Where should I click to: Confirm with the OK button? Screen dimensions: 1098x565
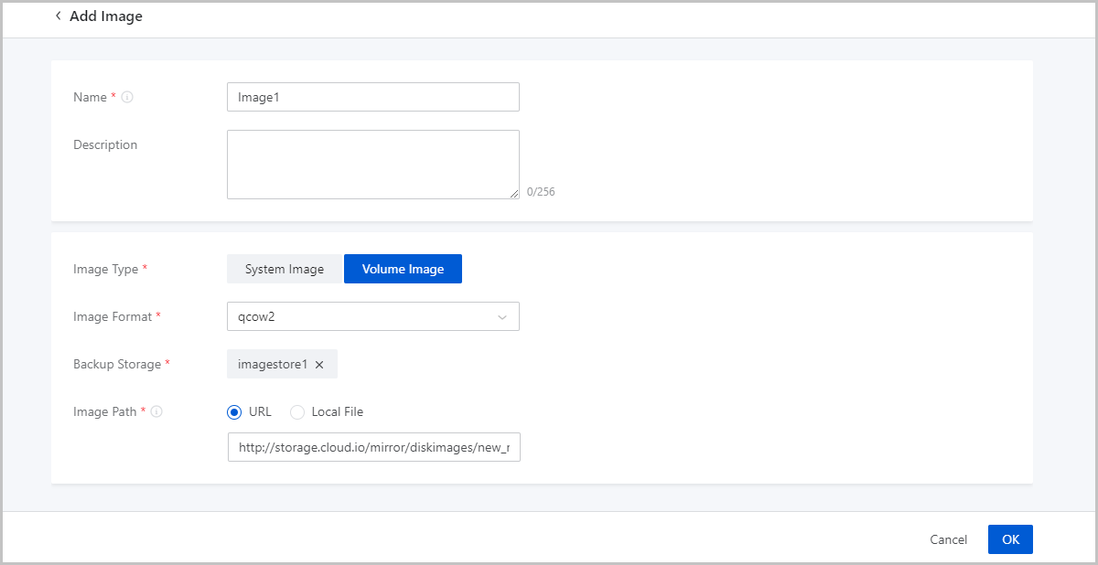coord(1010,539)
